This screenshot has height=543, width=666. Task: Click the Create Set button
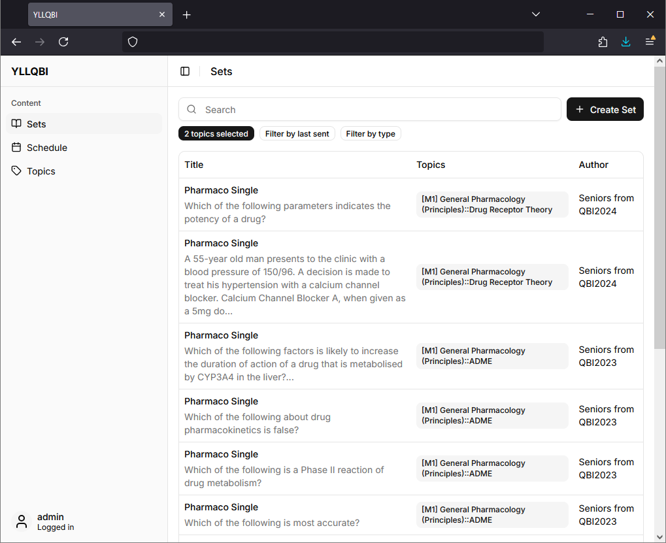click(605, 109)
